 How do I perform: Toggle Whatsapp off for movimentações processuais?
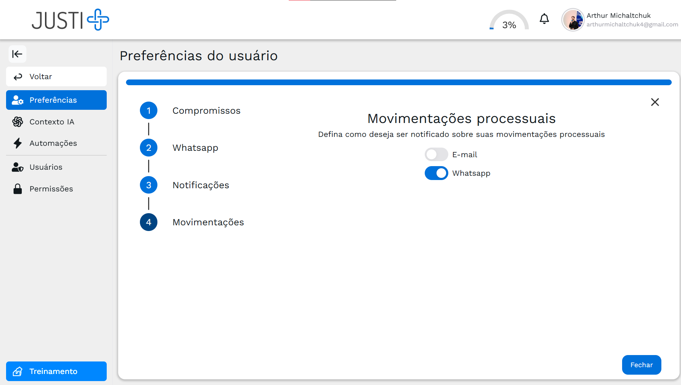[x=436, y=173]
